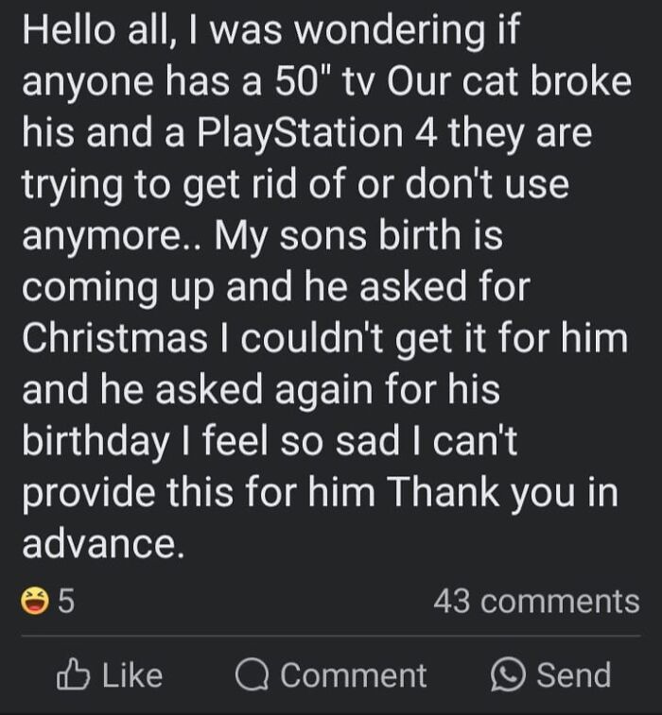Click the Messenger Send icon

508,675
